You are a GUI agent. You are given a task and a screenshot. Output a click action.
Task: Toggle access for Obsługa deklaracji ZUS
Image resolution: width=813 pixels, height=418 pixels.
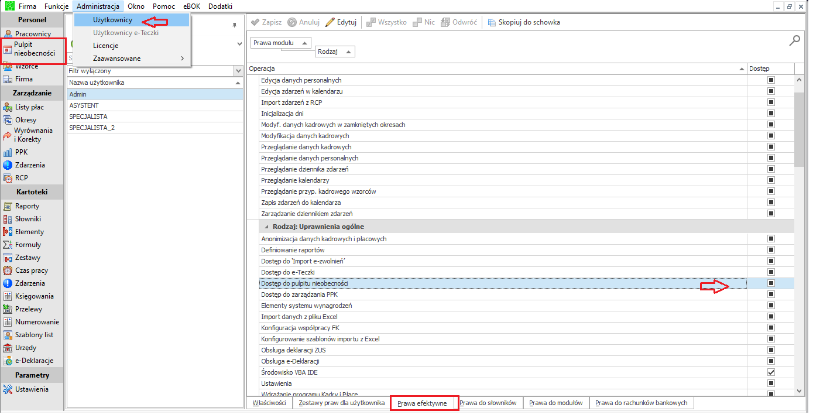pos(771,350)
